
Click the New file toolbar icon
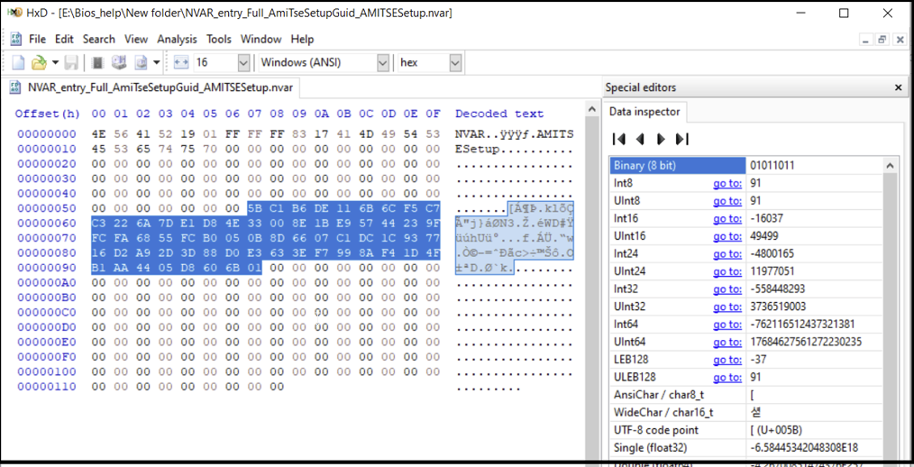pos(19,62)
